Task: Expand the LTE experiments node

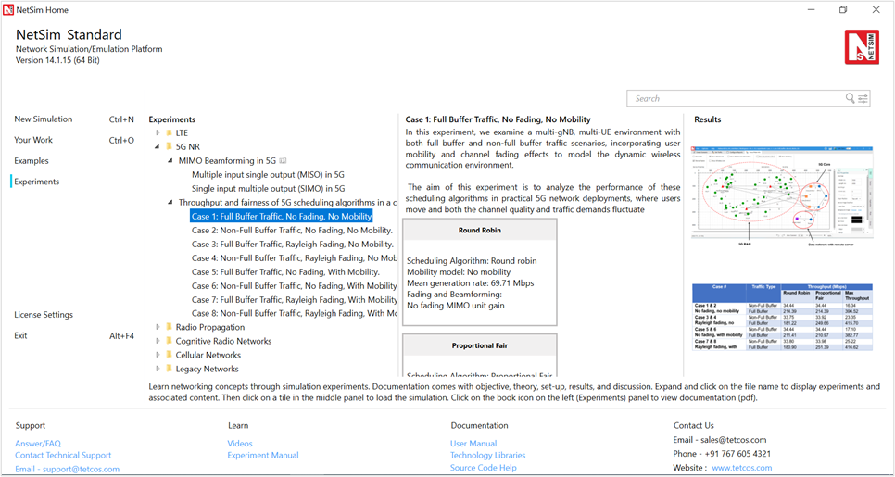Action: coord(158,133)
